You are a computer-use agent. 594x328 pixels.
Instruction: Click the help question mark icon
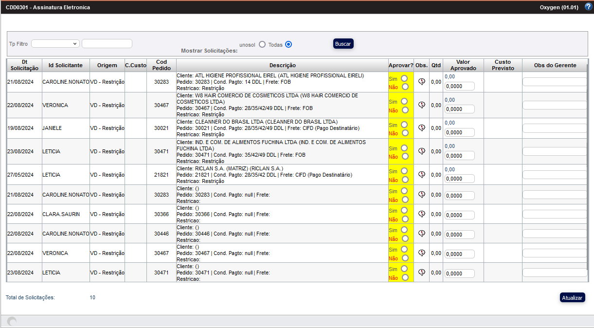tap(588, 7)
